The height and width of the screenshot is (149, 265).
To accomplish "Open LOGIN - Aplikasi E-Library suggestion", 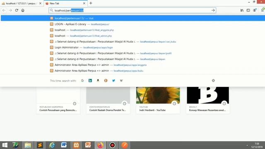I will coord(132,24).
